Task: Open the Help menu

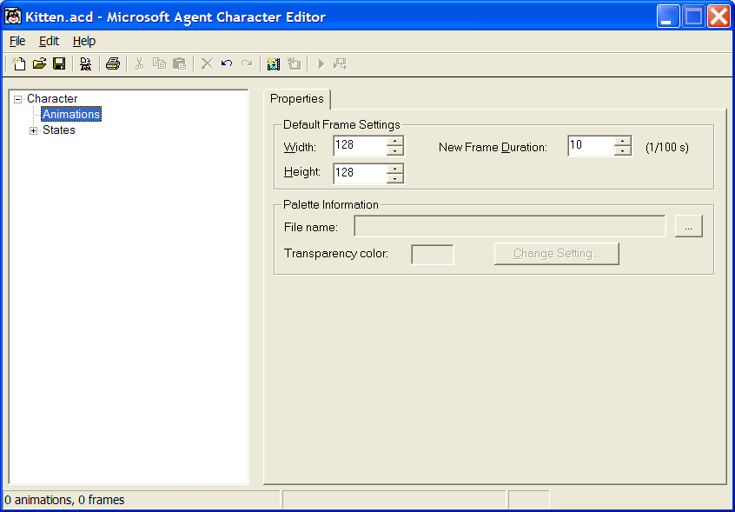Action: (x=84, y=41)
